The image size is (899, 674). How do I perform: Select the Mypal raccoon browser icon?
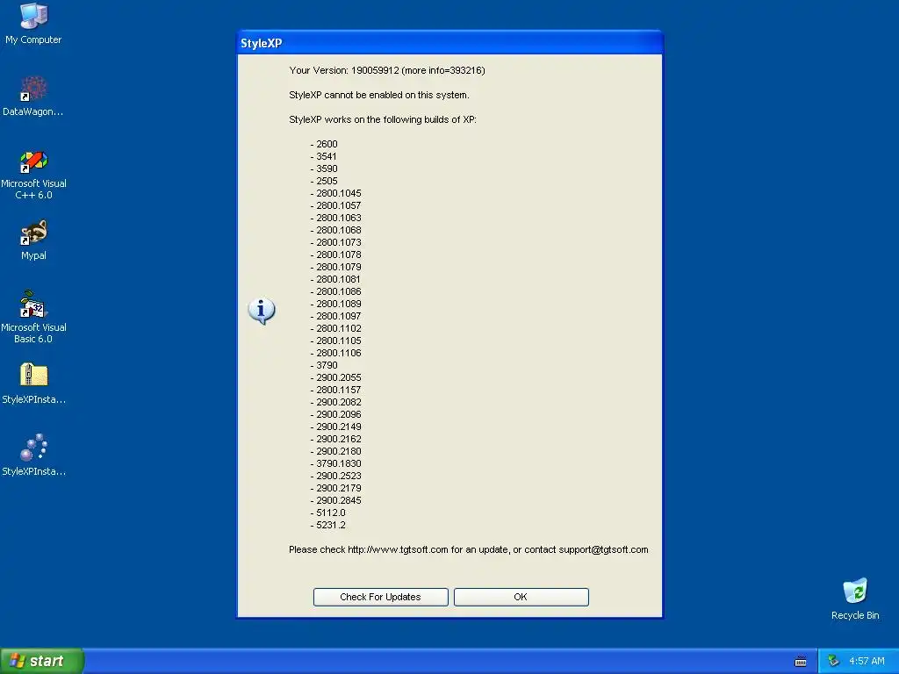point(33,240)
